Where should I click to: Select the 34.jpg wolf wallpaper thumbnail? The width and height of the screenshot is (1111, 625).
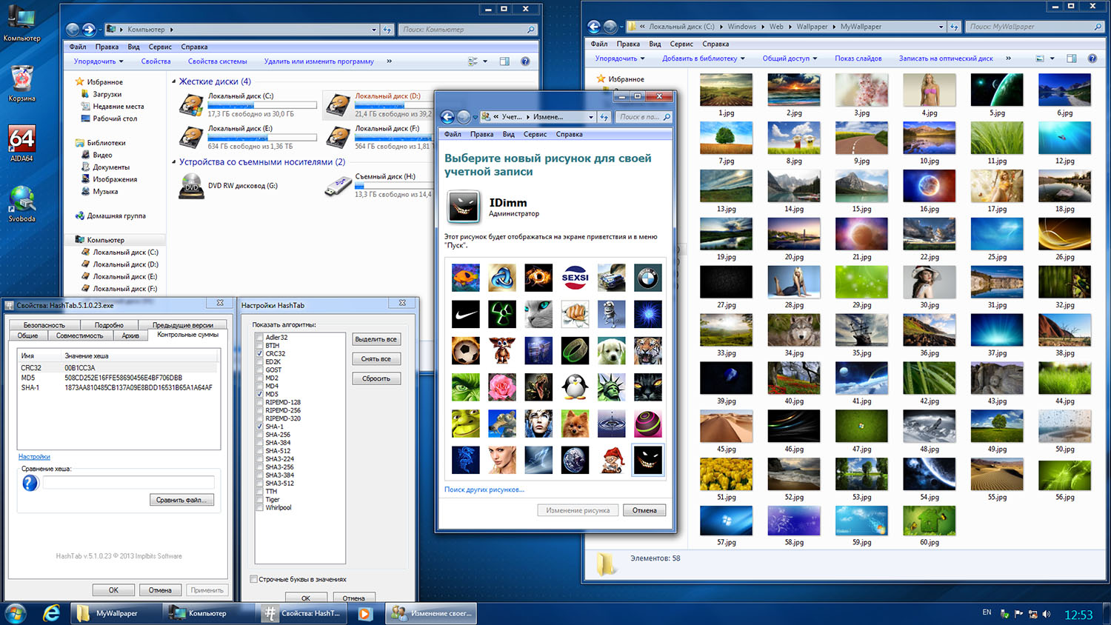793,330
